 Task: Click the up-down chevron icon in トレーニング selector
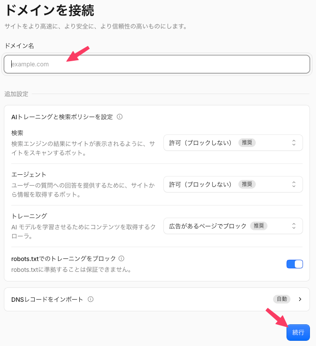click(x=294, y=226)
